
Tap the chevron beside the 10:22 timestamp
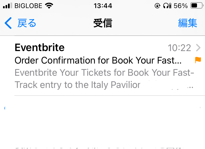(198, 48)
